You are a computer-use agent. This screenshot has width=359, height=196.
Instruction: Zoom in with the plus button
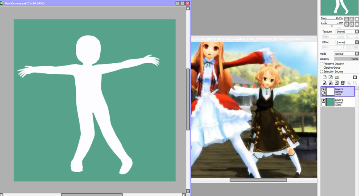pos(352,19)
